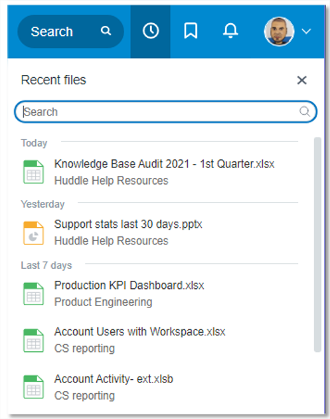Click the spreadsheet icon beside Account Users
The height and width of the screenshot is (419, 330).
[x=33, y=341]
